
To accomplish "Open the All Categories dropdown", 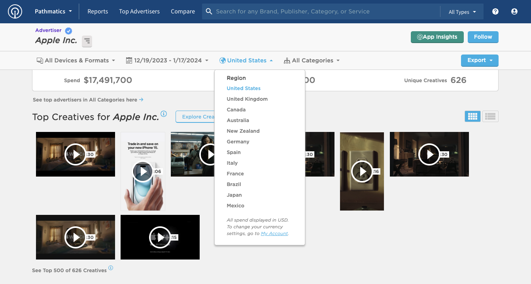I will pos(312,60).
